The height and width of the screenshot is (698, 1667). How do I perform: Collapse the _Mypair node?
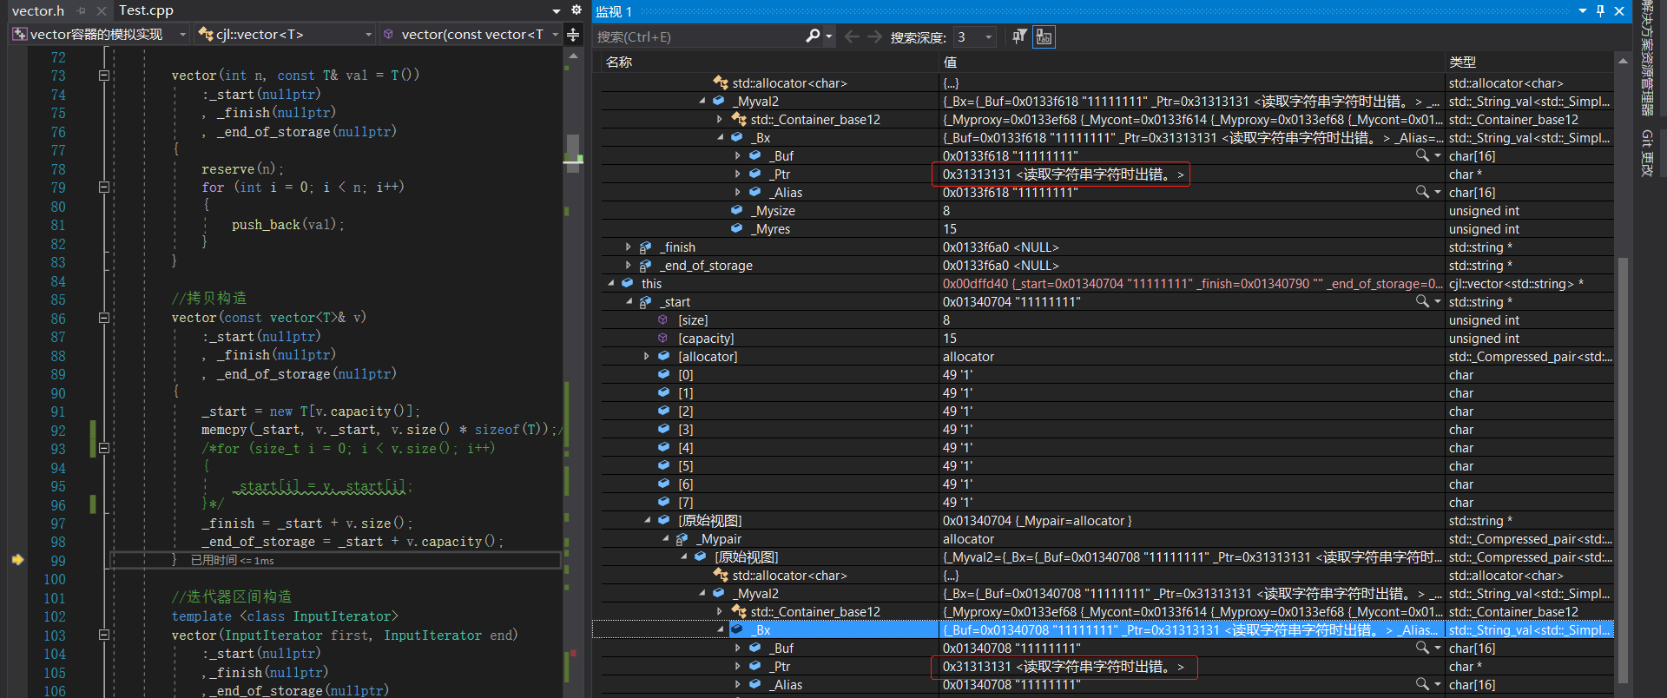point(666,538)
